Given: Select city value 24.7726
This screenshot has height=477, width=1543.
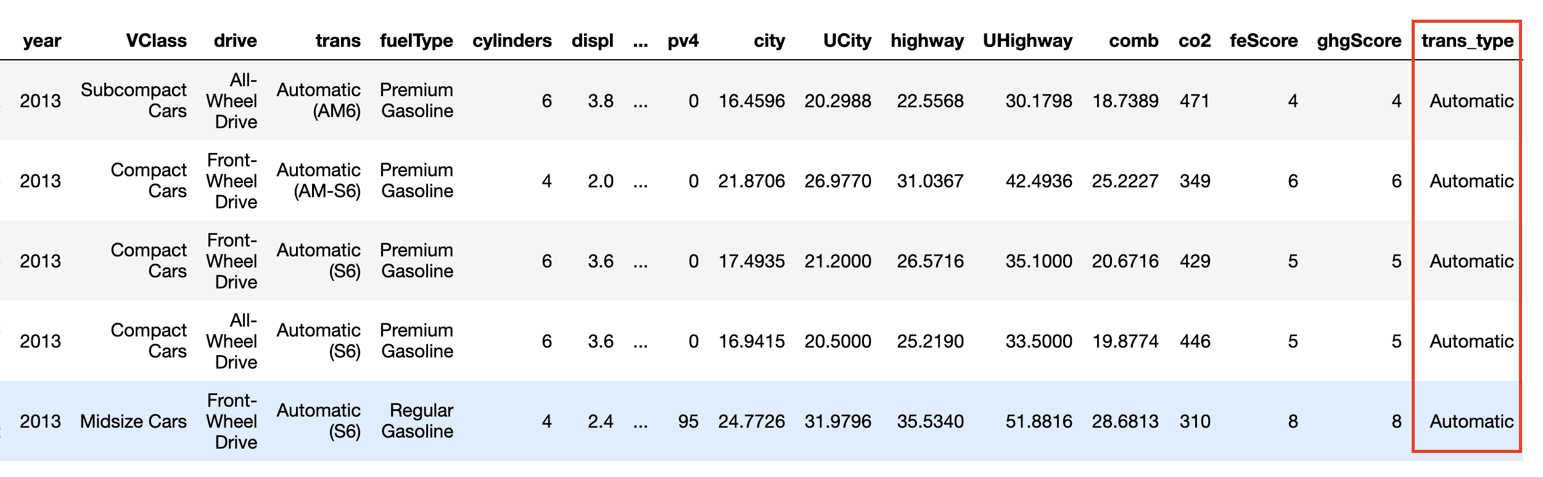Looking at the screenshot, I should (751, 422).
